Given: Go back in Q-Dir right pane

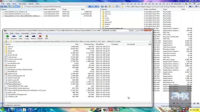Looking at the screenshot, I should click(x=102, y=7).
